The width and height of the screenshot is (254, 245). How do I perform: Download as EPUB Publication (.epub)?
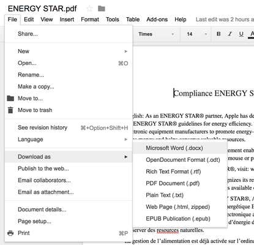pos(180,219)
